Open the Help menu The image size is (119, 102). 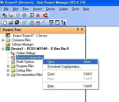click(86, 9)
